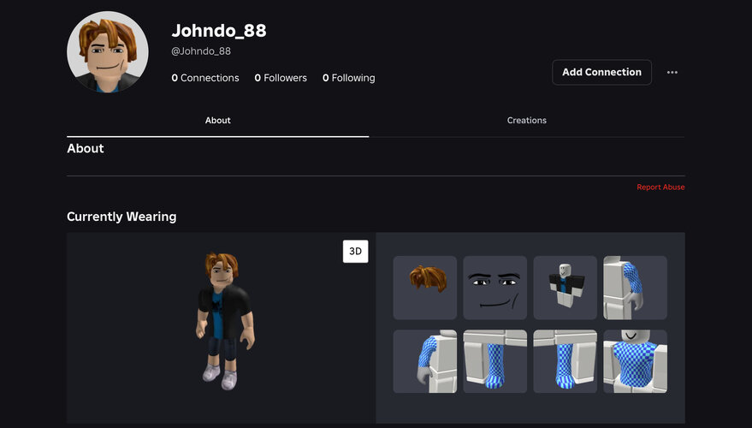Open checkered leg item beside the torso item
The width and height of the screenshot is (752, 428).
[x=565, y=361]
